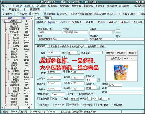The width and height of the screenshot is (145, 114).
Task: Switch to the 大单位及定价 tab
Action: 78,46
